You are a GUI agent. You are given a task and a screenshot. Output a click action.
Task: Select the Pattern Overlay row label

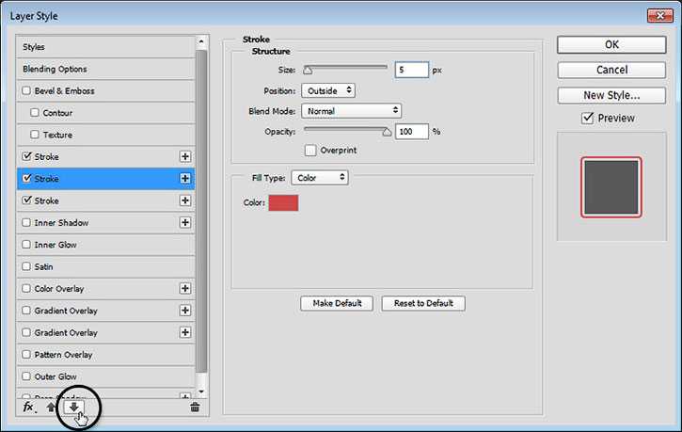(64, 355)
